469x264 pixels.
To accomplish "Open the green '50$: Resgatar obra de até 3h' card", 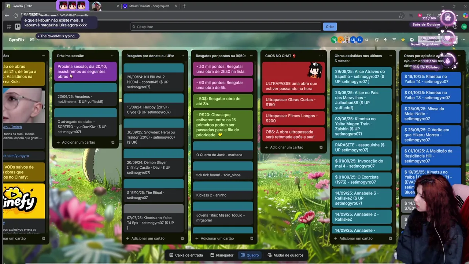I will [223, 101].
